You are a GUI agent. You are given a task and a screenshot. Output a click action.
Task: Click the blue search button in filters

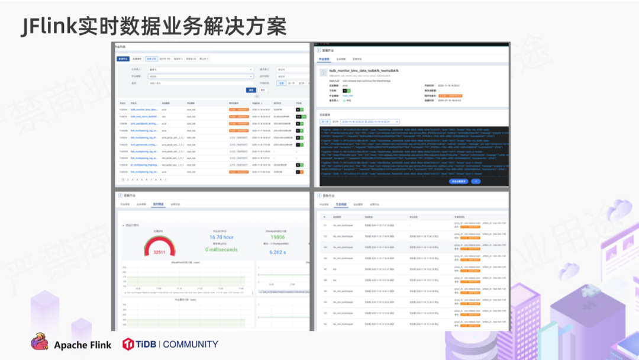[251, 90]
